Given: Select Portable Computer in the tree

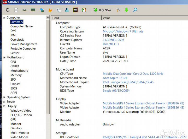Looking at the screenshot, I should (23, 49).
